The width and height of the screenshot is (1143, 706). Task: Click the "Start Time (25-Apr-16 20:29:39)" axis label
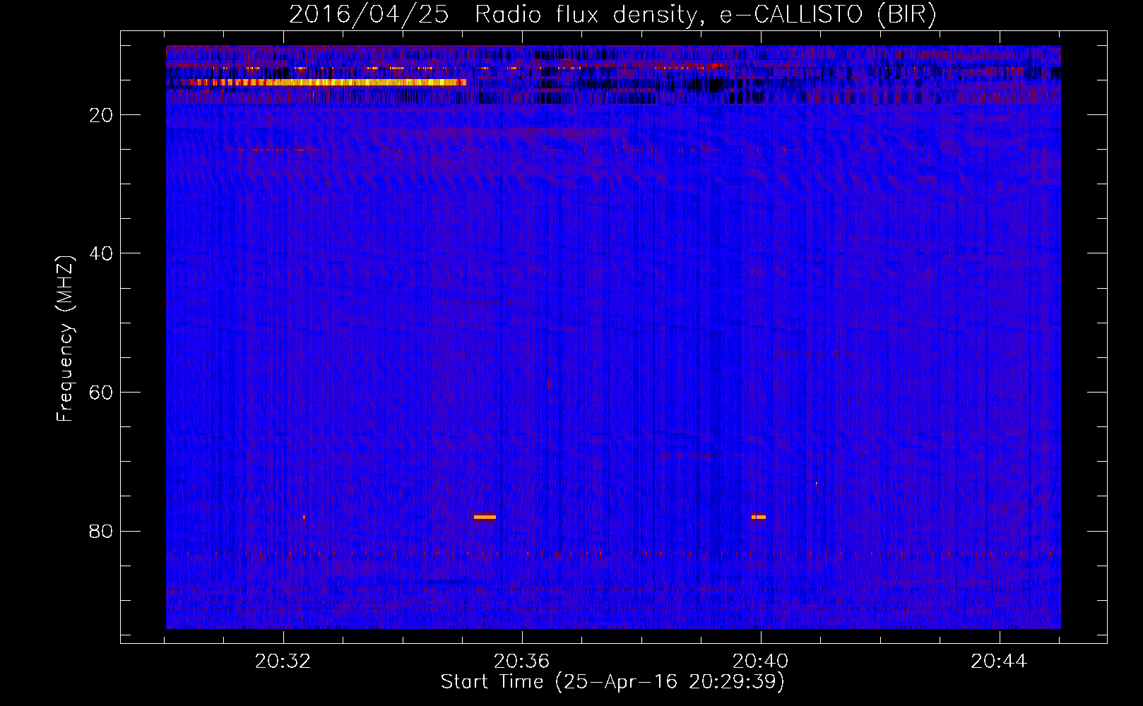pos(612,682)
